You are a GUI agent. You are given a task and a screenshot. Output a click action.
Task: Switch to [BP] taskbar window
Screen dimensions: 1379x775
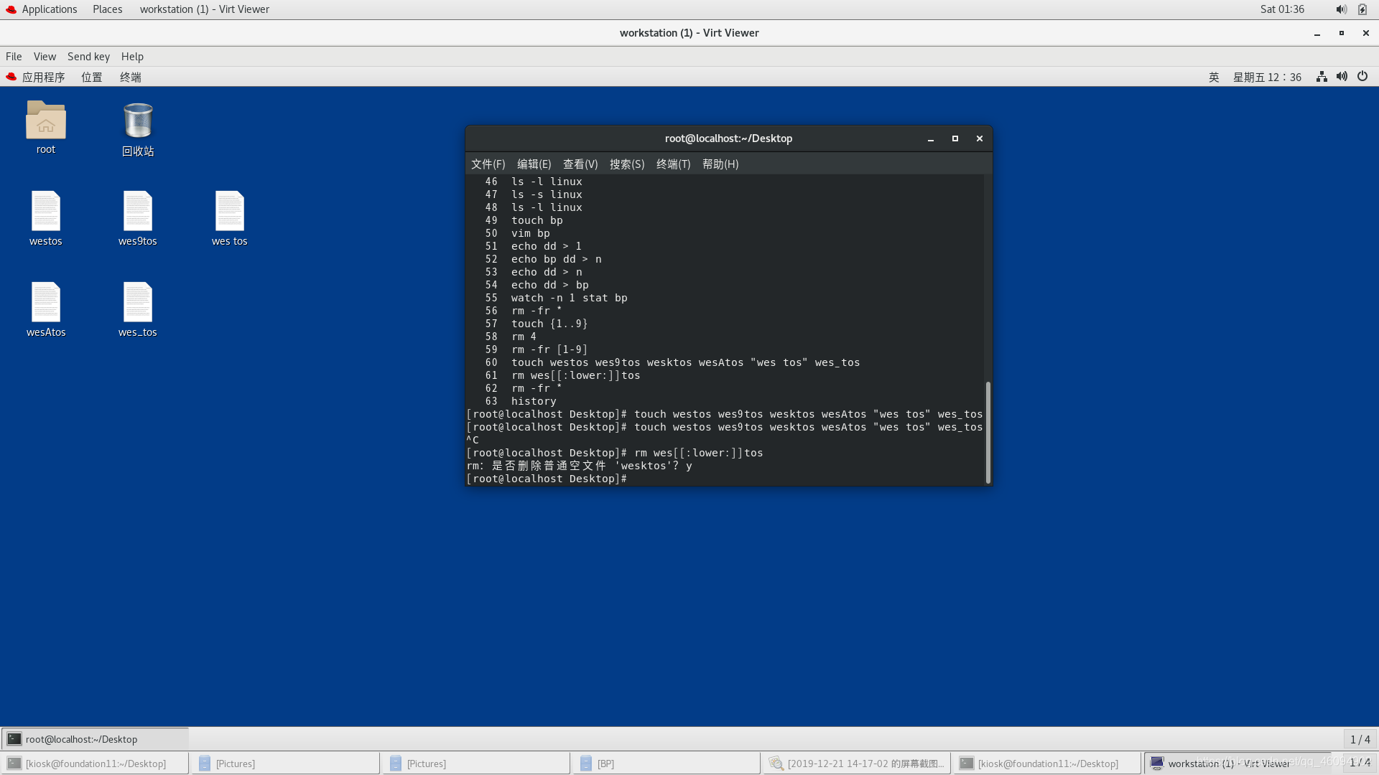tap(666, 764)
